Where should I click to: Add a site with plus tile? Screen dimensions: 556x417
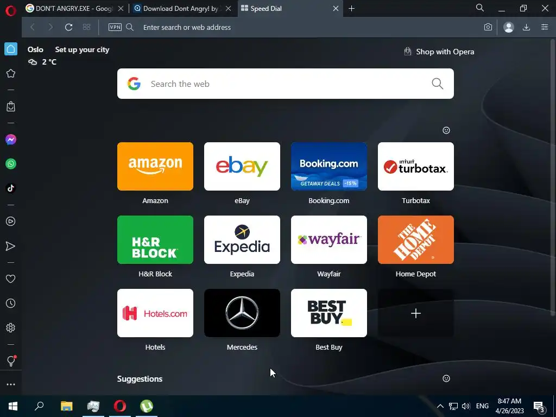[416, 313]
